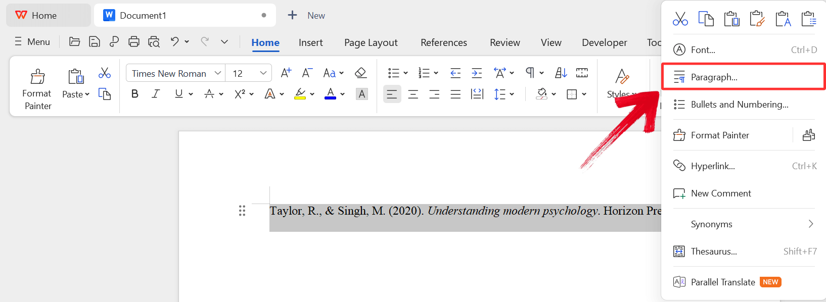Image resolution: width=826 pixels, height=302 pixels.
Task: Click the Print icon in quick toolbar
Action: (133, 41)
